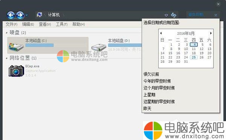Refresh the location with the refresh icon
Image resolution: width=226 pixels, height=140 pixels.
click(174, 15)
